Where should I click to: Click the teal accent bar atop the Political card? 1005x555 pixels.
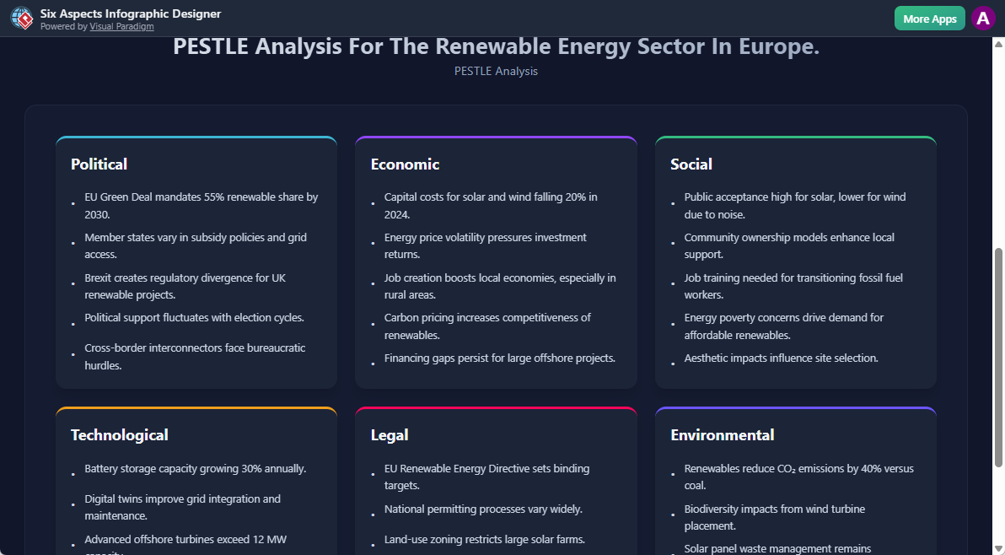pos(196,138)
